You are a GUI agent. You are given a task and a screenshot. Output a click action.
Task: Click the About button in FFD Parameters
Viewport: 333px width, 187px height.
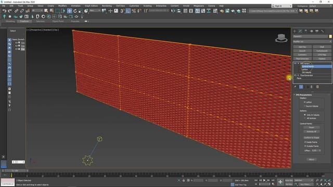tap(311, 159)
